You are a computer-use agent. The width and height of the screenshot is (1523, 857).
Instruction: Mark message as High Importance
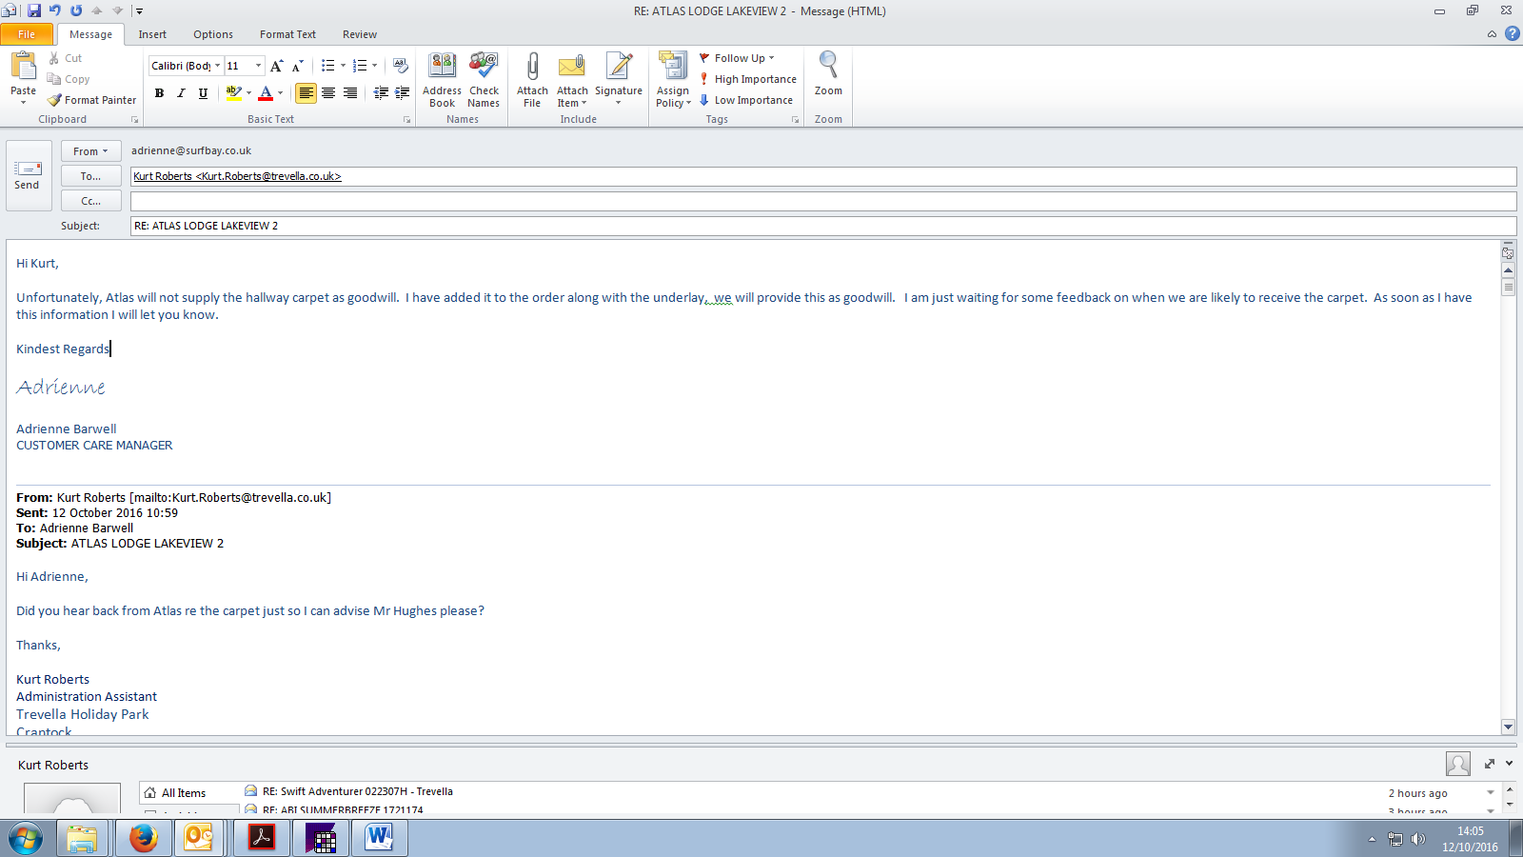coord(748,79)
